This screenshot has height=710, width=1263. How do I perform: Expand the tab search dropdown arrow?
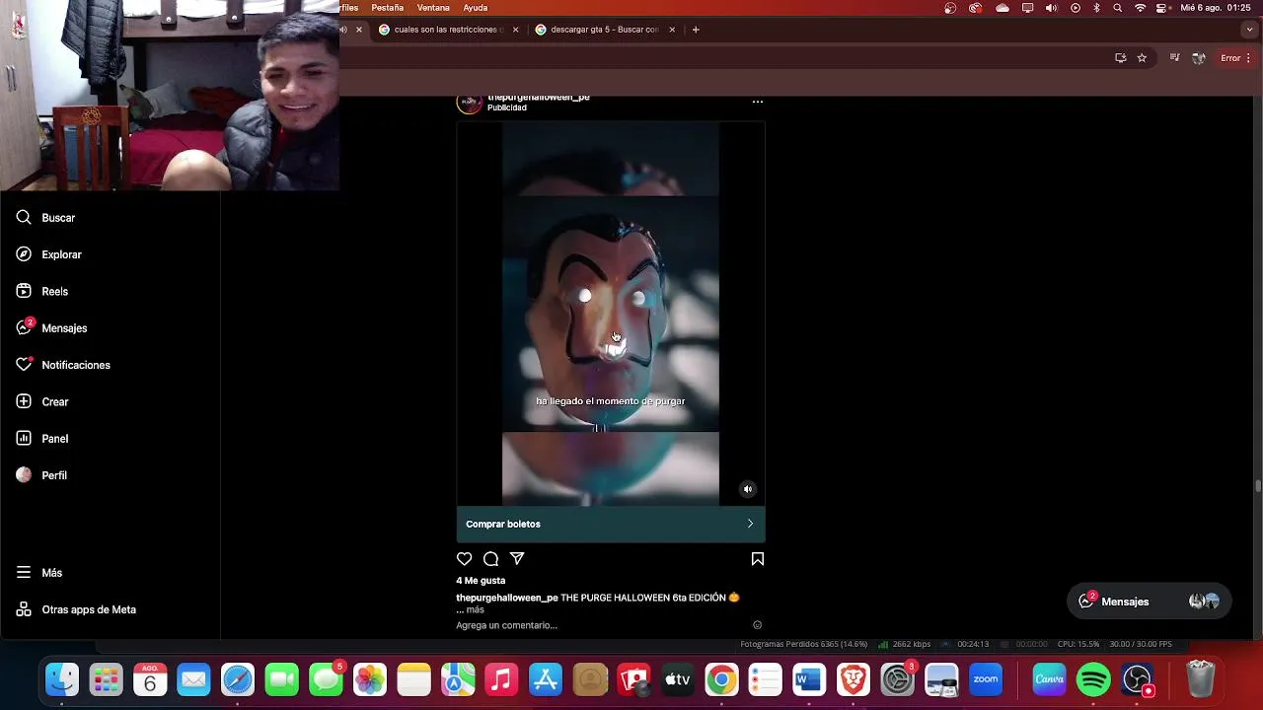click(x=1250, y=30)
